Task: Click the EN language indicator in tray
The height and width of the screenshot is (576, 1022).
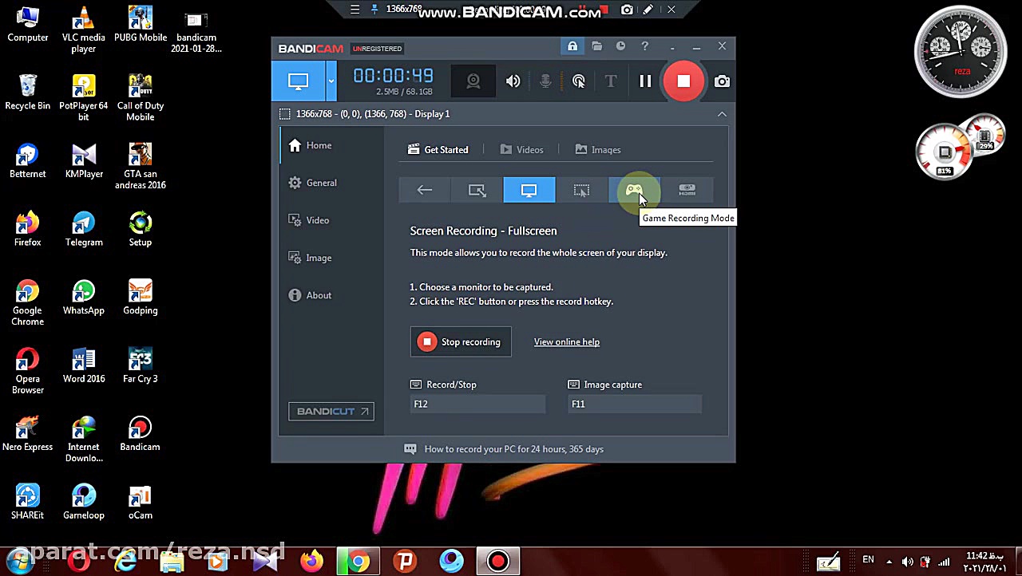Action: point(868,560)
